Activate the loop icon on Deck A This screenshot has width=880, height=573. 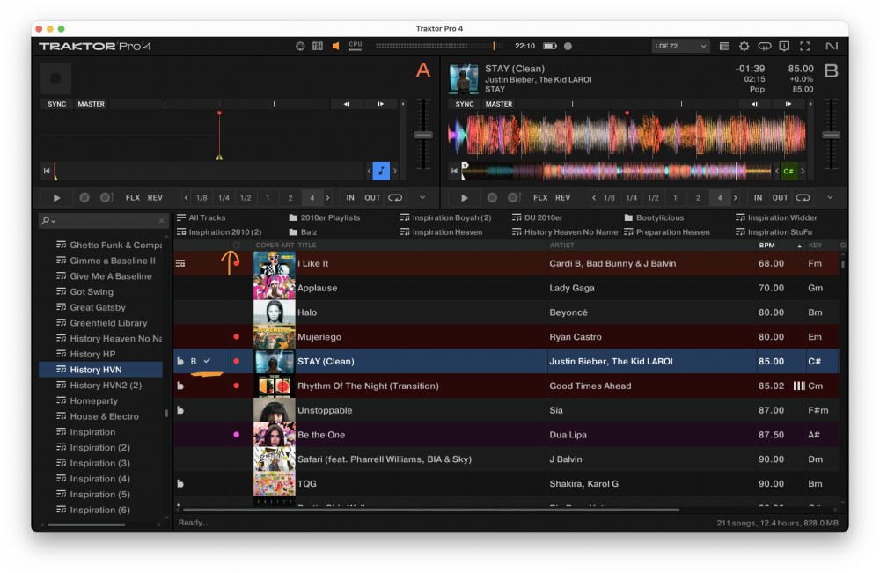pyautogui.click(x=395, y=197)
